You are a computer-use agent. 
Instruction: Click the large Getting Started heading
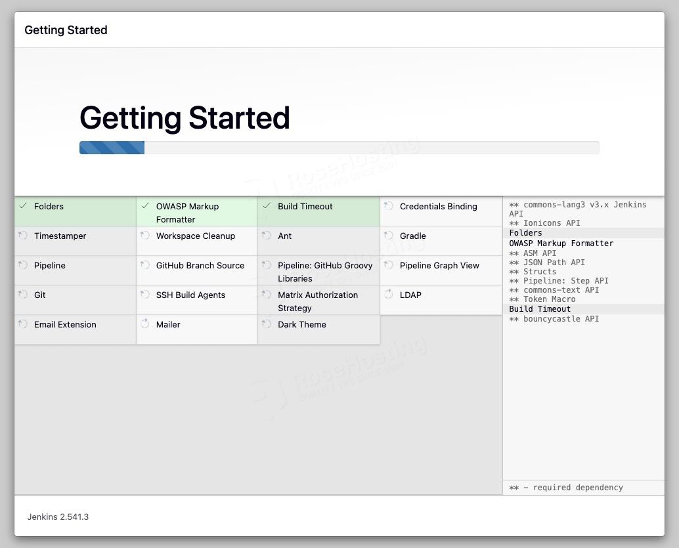click(x=185, y=118)
